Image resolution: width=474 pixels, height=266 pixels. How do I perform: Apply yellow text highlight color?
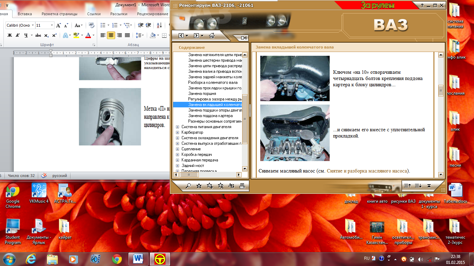tap(76, 35)
